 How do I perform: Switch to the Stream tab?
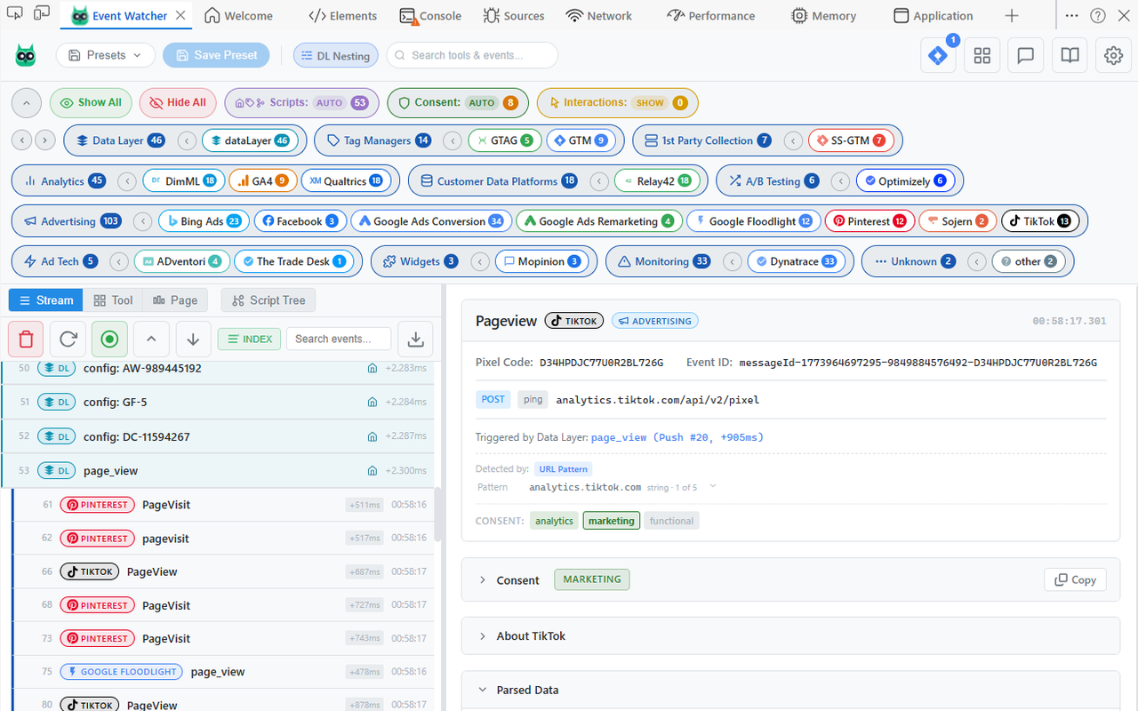tap(46, 300)
